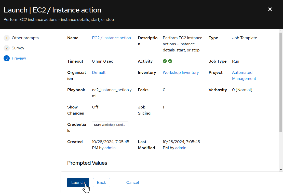Click the playbook name ec2_instance_action.yml
The width and height of the screenshot is (283, 193).
coord(112,93)
